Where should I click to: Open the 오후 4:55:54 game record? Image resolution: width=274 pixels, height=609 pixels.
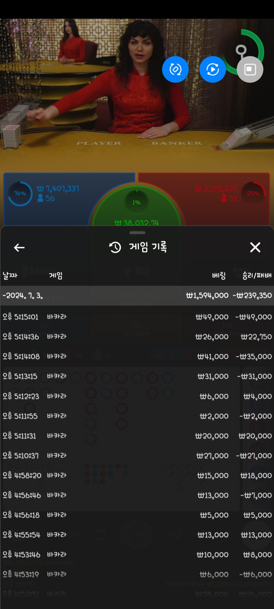137,535
